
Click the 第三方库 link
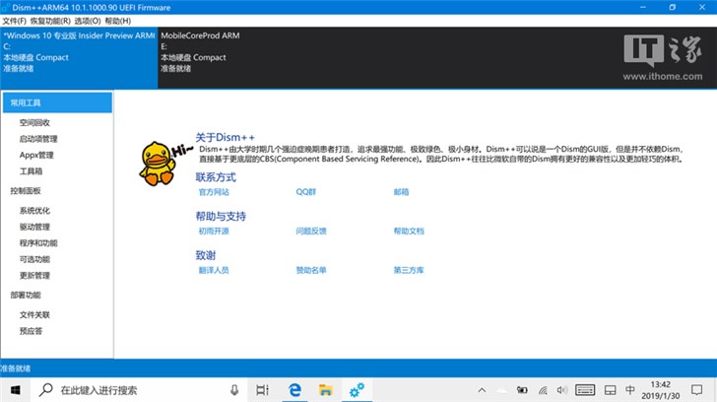click(x=409, y=270)
